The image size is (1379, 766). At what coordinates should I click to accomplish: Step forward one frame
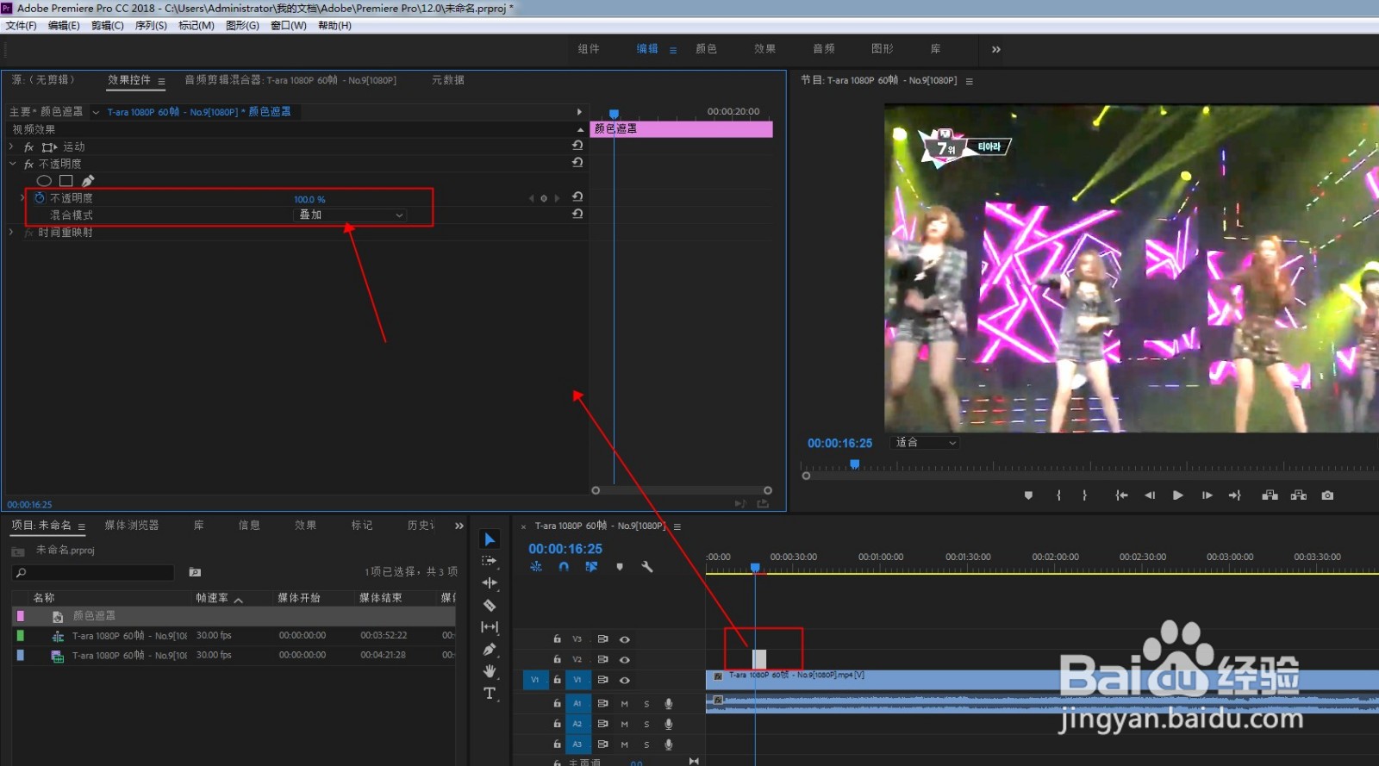tap(1207, 495)
